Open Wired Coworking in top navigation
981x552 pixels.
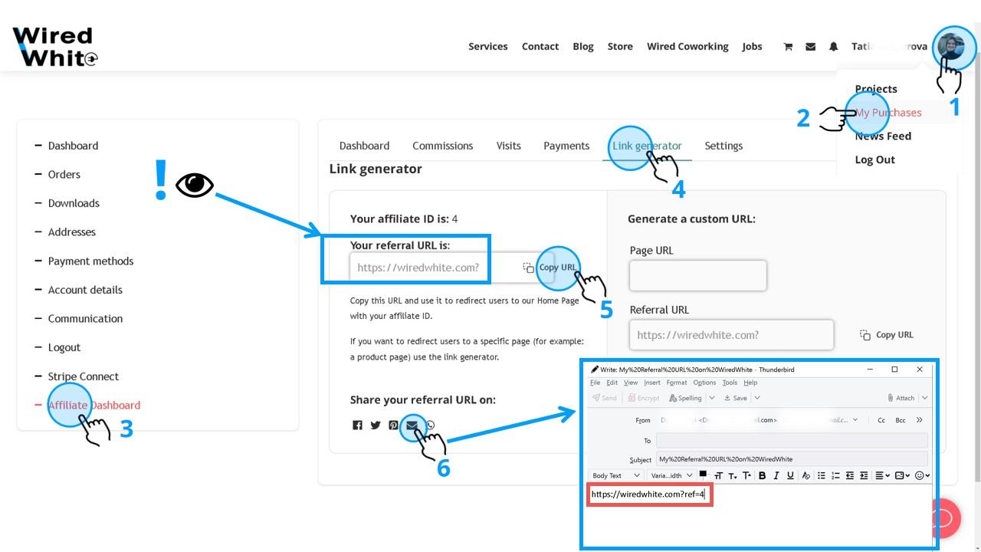coord(687,47)
